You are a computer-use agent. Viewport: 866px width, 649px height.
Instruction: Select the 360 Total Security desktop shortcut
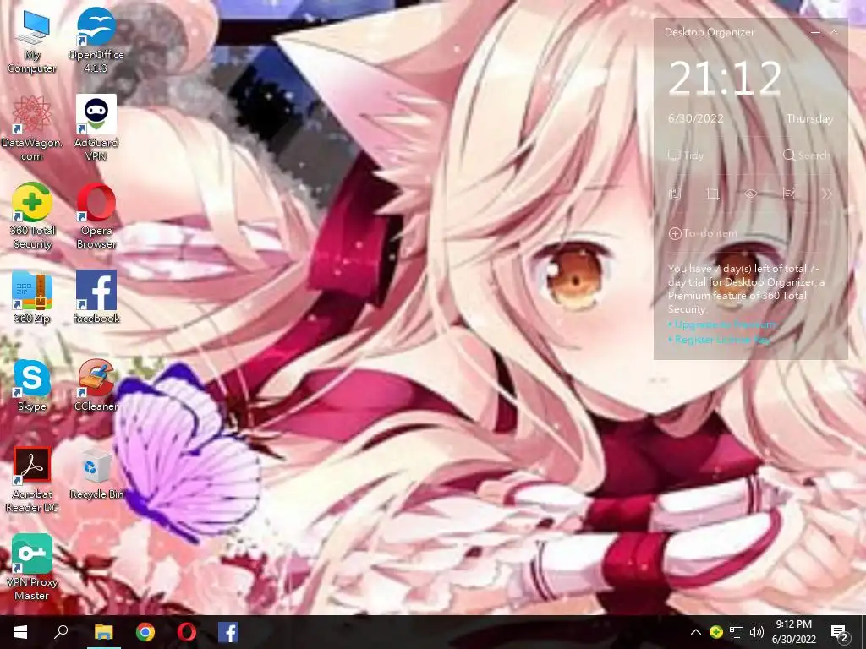coord(32,215)
